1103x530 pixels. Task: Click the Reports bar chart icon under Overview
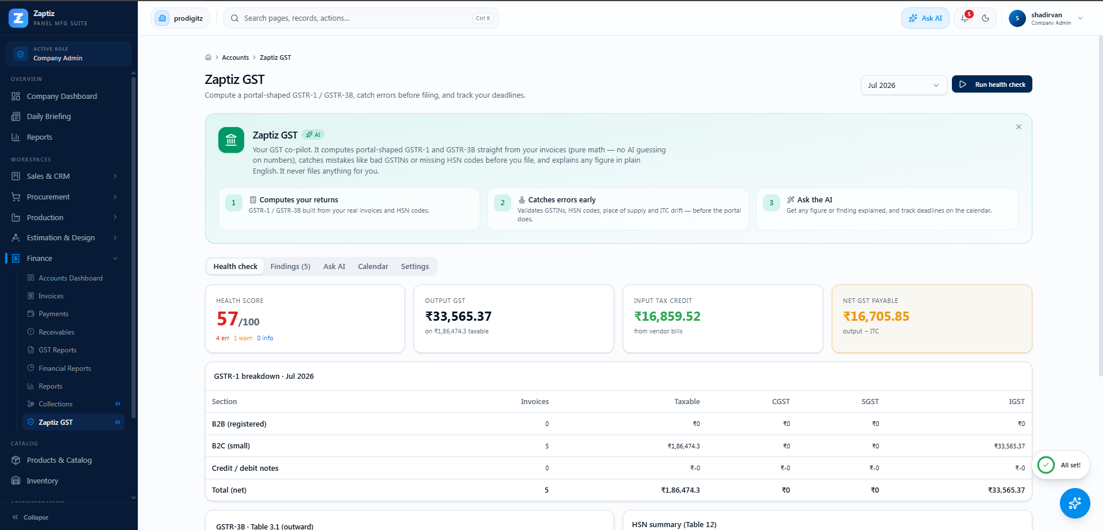pyautogui.click(x=16, y=137)
